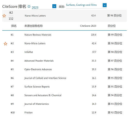Select the CiteScore value 33.3
This screenshot has width=129, height=117.
[94, 61]
